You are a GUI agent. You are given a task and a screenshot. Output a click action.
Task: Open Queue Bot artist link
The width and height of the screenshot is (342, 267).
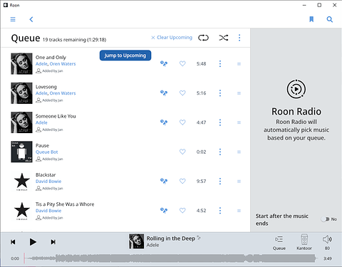47,152
